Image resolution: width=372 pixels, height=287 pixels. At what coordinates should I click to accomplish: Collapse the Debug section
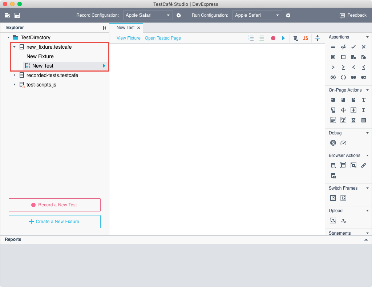[x=367, y=133]
